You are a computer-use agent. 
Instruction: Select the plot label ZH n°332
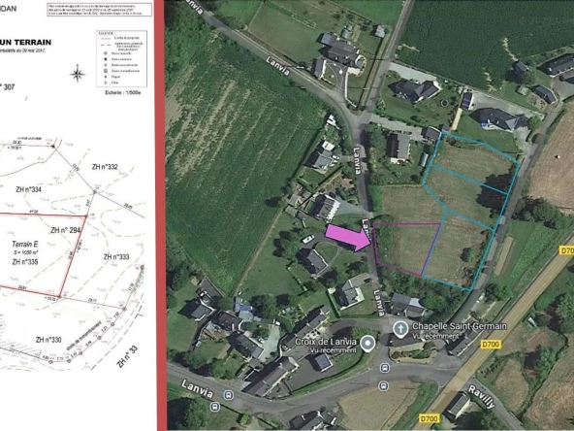click(105, 167)
